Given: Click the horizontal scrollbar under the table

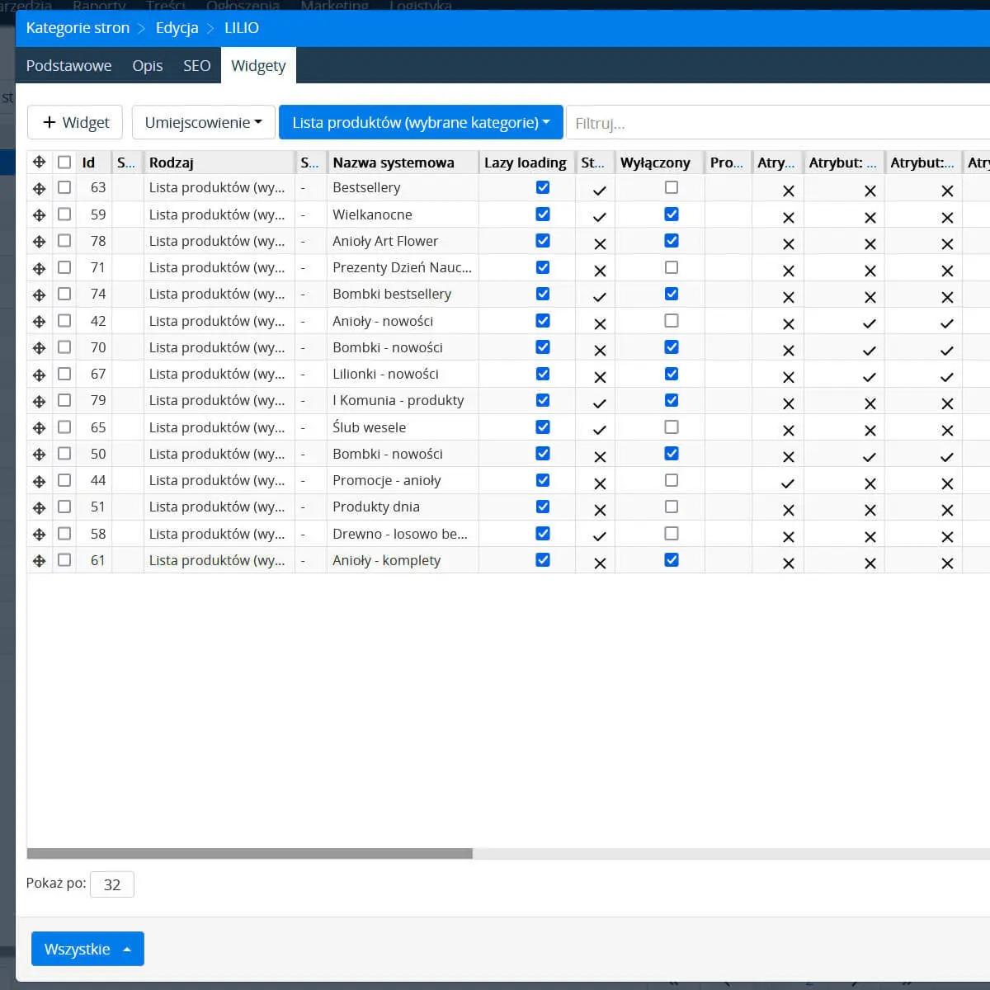Looking at the screenshot, I should click(x=250, y=854).
